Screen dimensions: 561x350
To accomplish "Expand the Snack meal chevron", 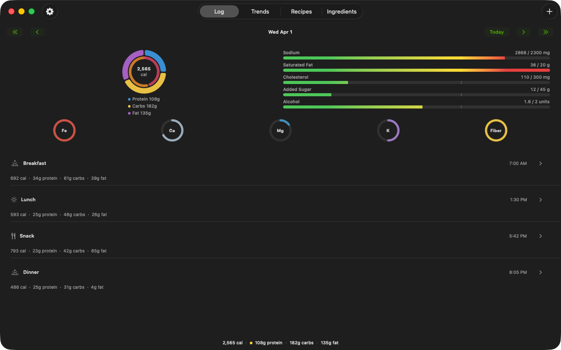I will click(x=540, y=236).
